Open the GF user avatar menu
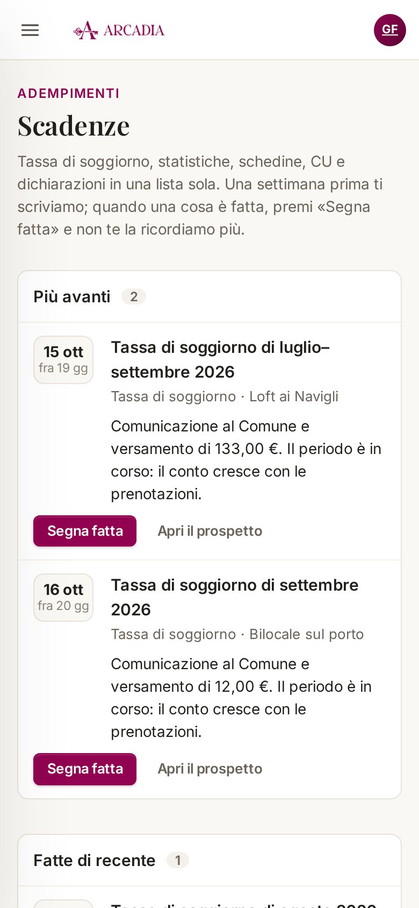This screenshot has height=908, width=419. tap(390, 30)
